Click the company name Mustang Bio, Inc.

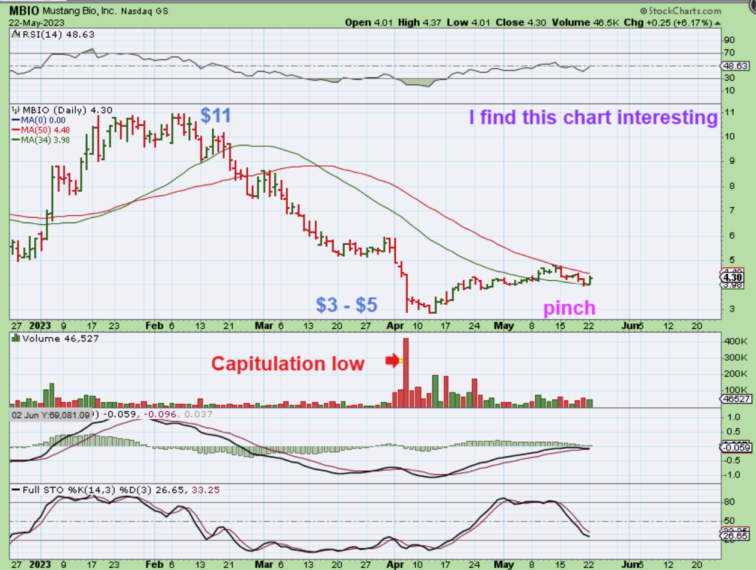tap(79, 11)
